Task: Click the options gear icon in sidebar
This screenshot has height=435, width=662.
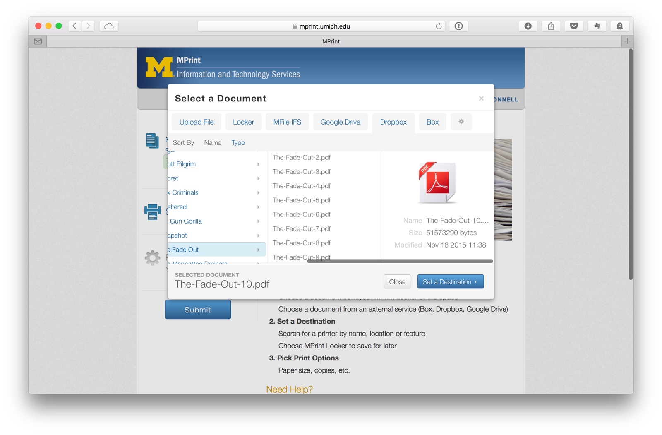Action: [x=152, y=257]
